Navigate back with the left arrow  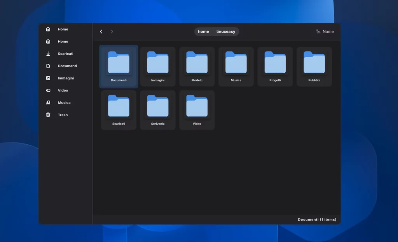(x=101, y=32)
